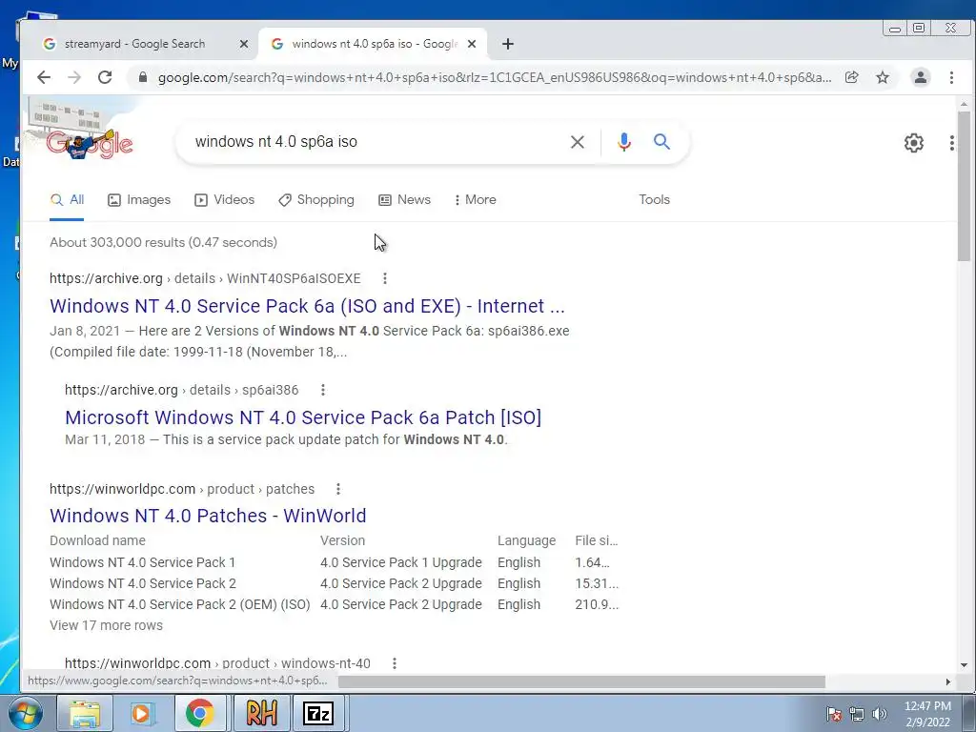The width and height of the screenshot is (976, 732).
Task: Launch Windows Media Player from taskbar
Action: (142, 713)
